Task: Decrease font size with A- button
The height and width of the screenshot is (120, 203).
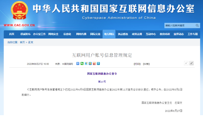Action: tap(186, 63)
